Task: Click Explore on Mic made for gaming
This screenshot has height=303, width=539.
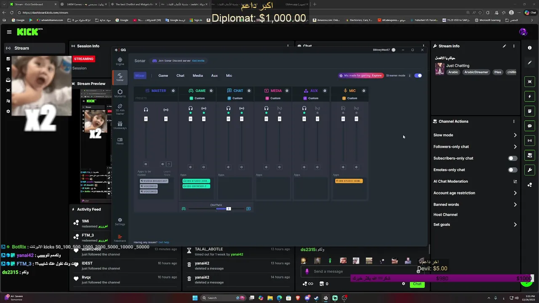Action: [x=377, y=76]
